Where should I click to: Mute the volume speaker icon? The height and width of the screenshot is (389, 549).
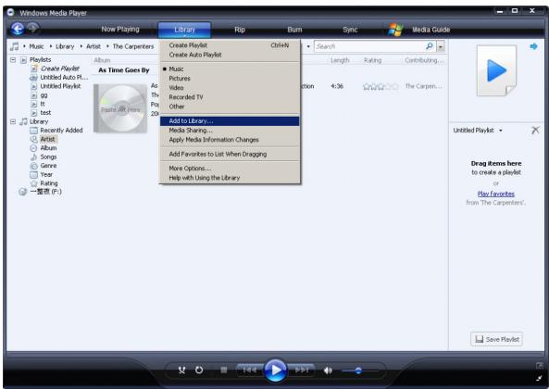[328, 370]
